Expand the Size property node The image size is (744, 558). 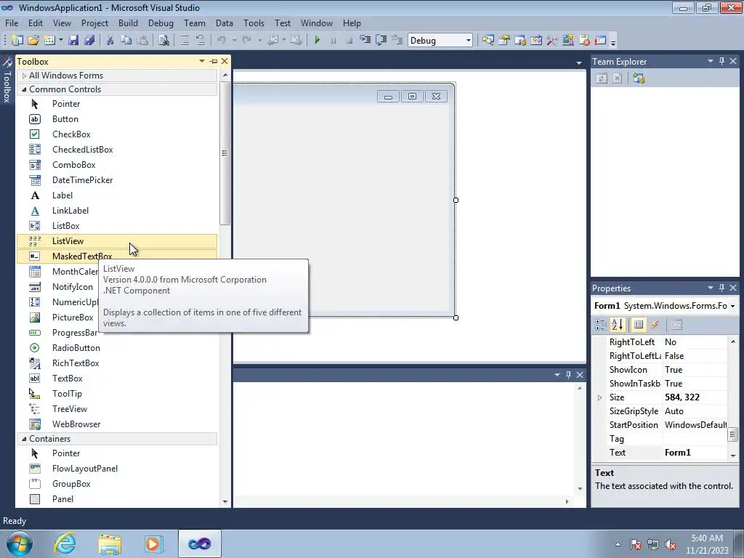pyautogui.click(x=599, y=397)
